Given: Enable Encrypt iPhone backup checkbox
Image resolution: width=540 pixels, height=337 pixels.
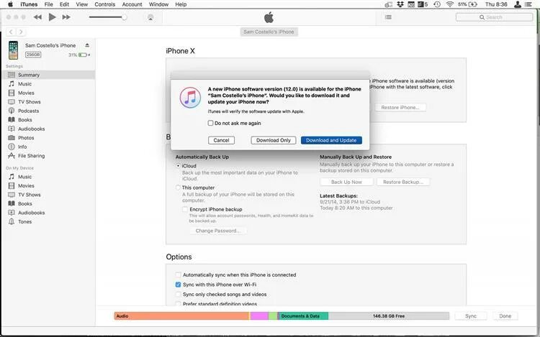Looking at the screenshot, I should 185,209.
